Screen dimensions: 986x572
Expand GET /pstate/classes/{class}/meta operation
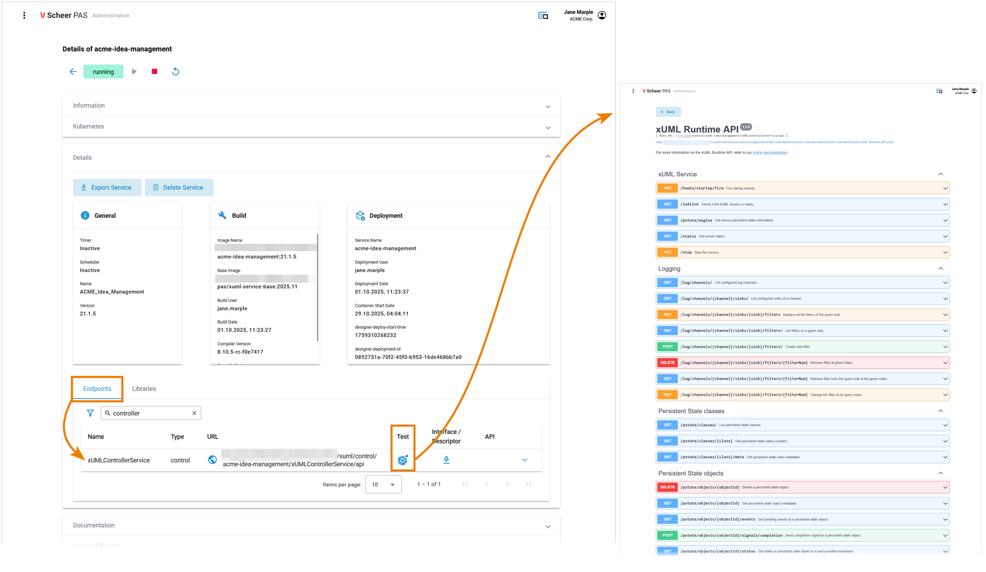pos(803,457)
